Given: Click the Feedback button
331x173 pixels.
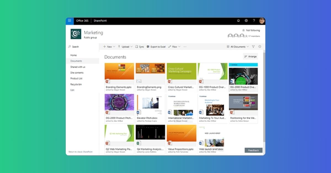Looking at the screenshot, I should pyautogui.click(x=253, y=150).
